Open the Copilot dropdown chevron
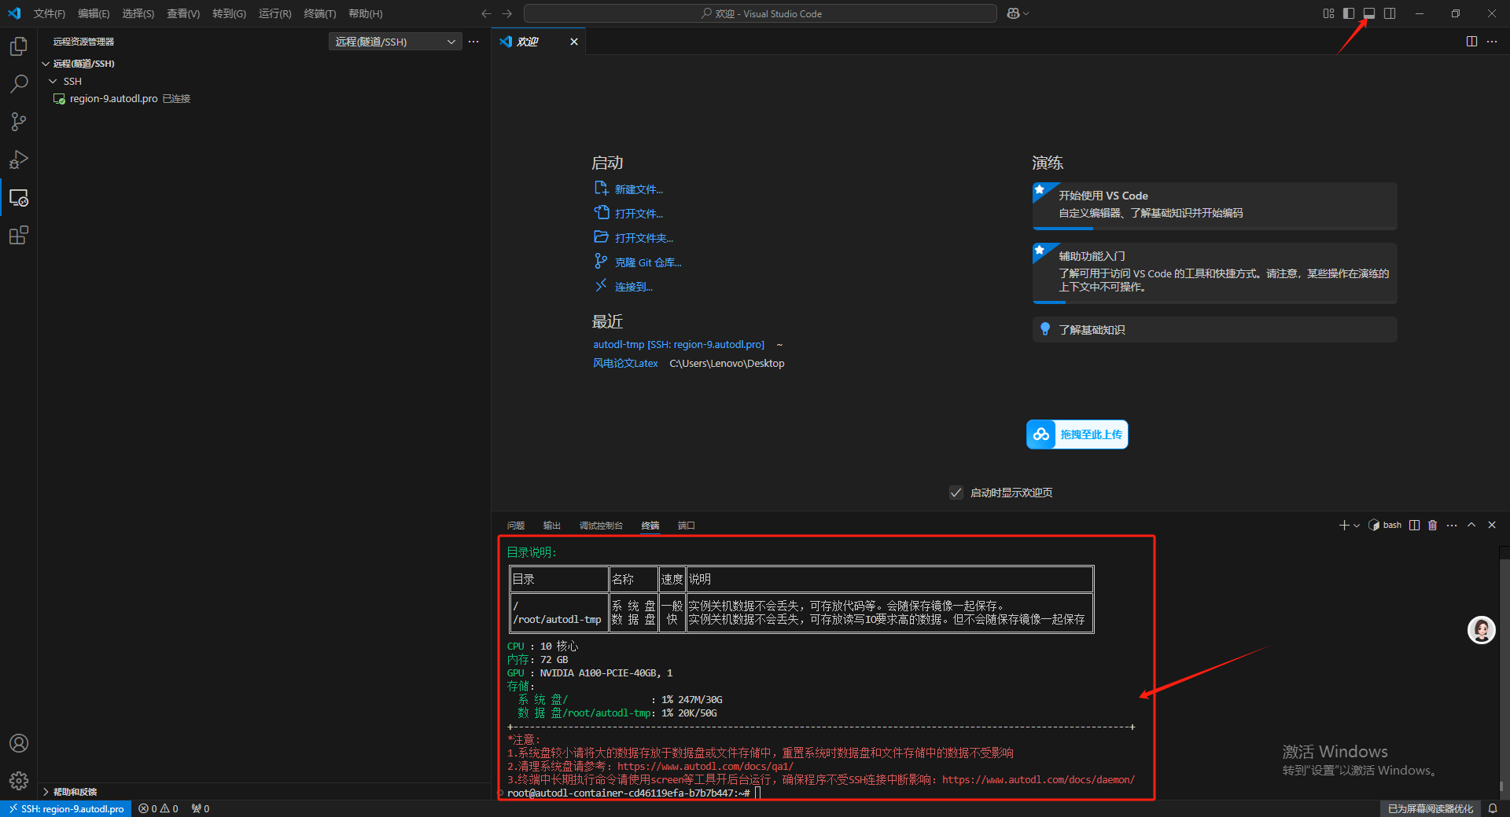This screenshot has width=1510, height=817. coord(1026,13)
